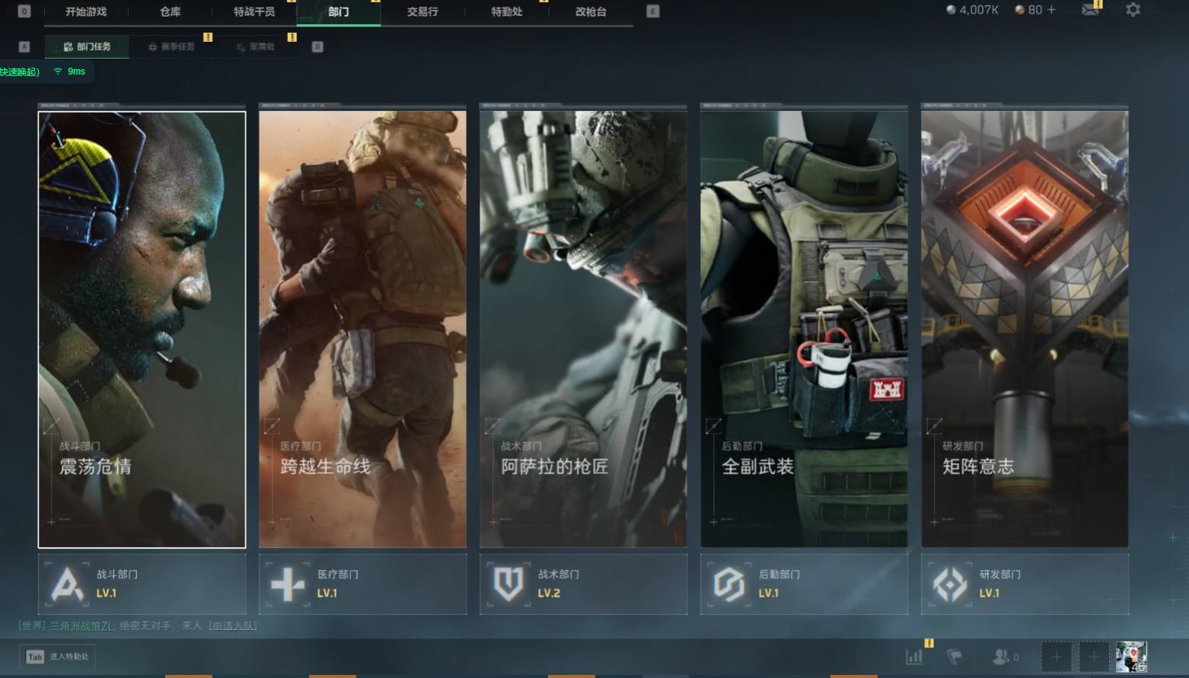Open settings via the gear icon
Screen dimensions: 1189x678
pos(1133,10)
